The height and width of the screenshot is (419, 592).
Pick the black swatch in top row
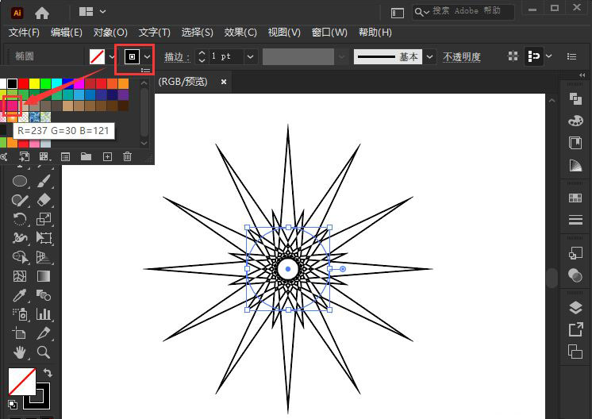[12, 83]
